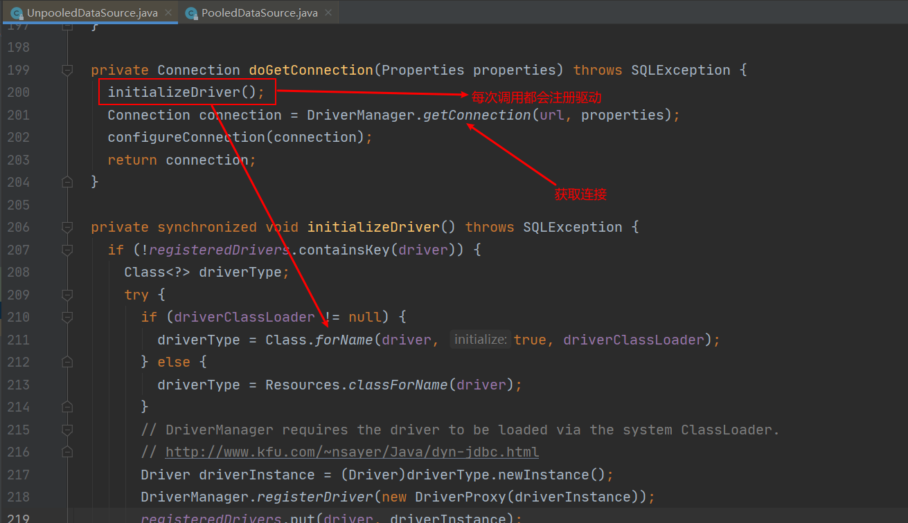Click the else keyword on line 212
This screenshot has width=908, height=523.
[x=174, y=362]
